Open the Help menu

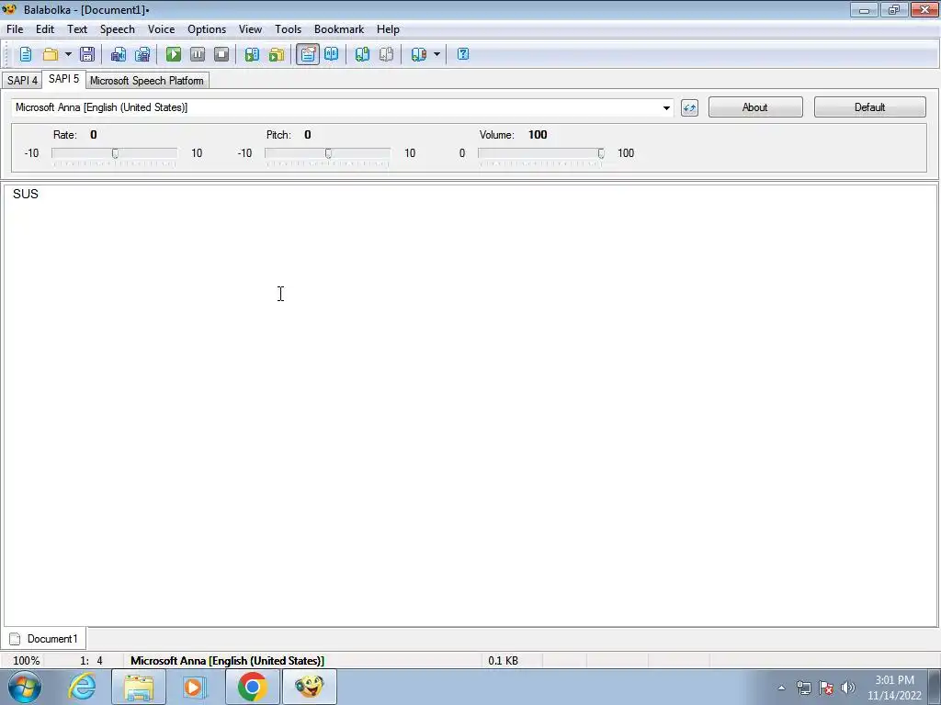[388, 29]
